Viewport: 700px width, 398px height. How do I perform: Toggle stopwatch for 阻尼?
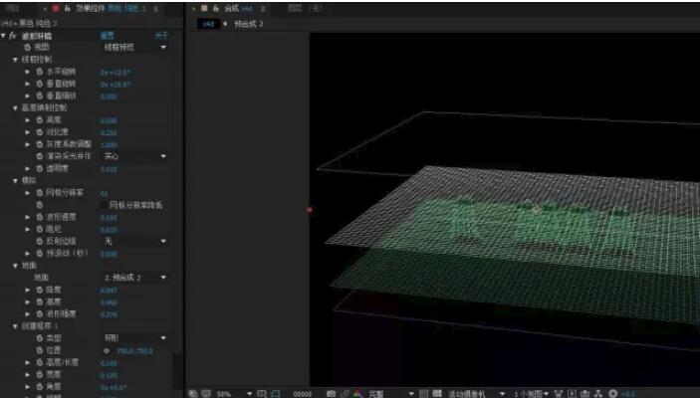click(40, 229)
